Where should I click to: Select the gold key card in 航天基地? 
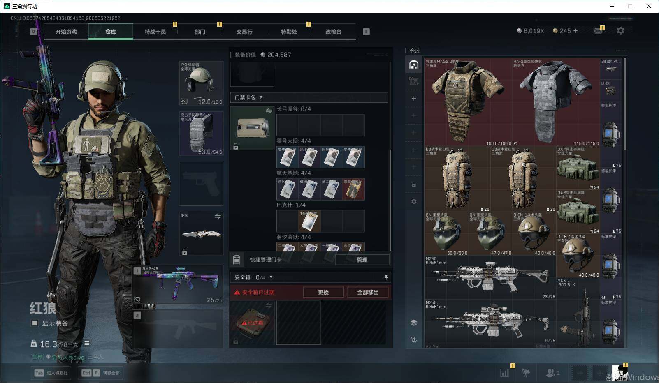click(353, 189)
